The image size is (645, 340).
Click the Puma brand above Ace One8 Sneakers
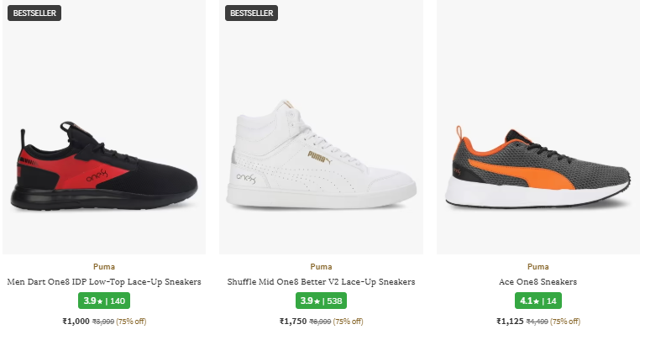pos(538,267)
